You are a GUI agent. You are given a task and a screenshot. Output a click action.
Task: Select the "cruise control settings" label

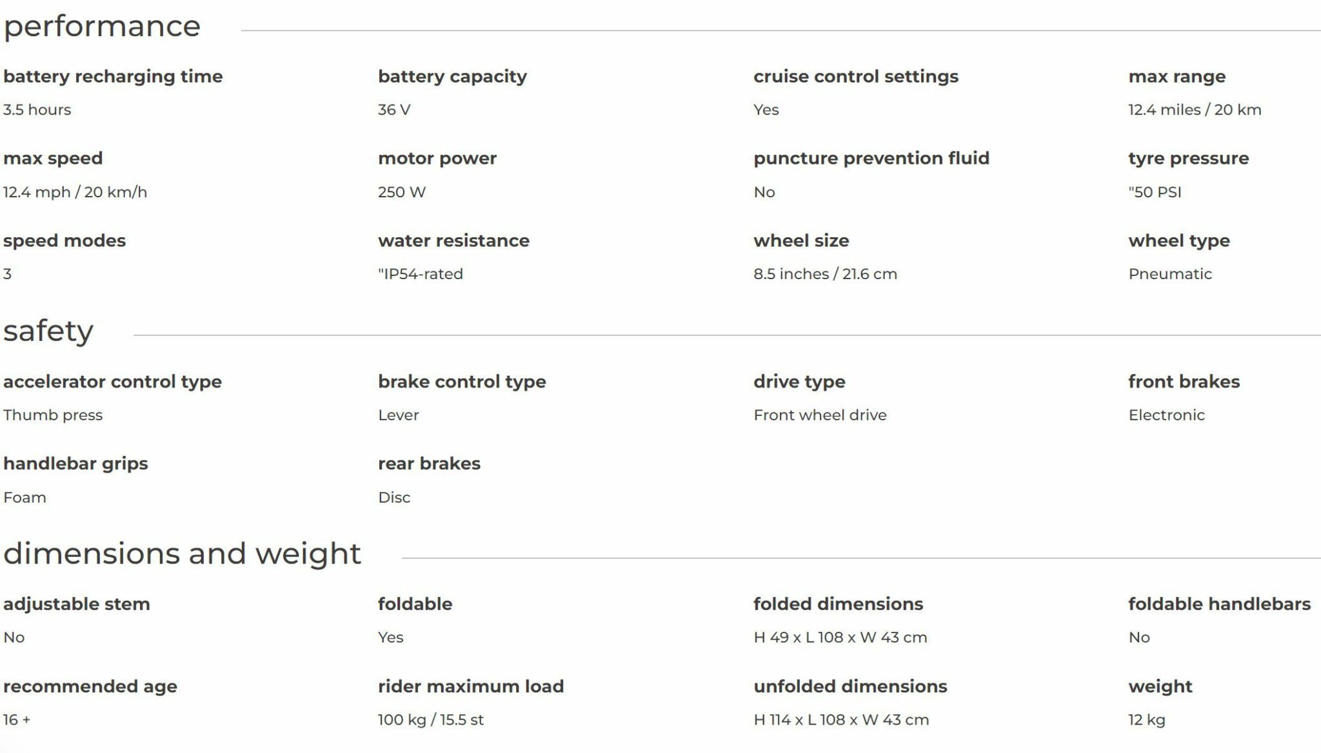[x=855, y=77]
